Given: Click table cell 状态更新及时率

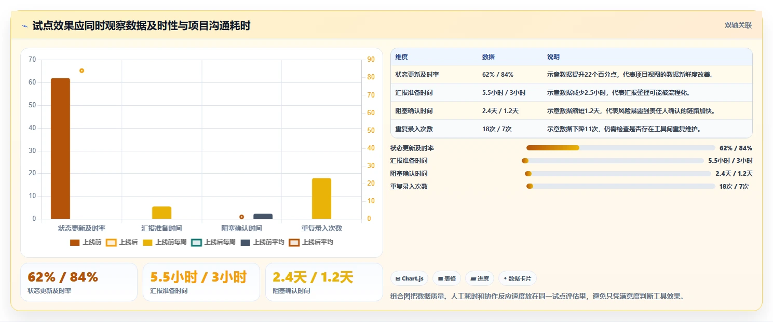Looking at the screenshot, I should 417,75.
